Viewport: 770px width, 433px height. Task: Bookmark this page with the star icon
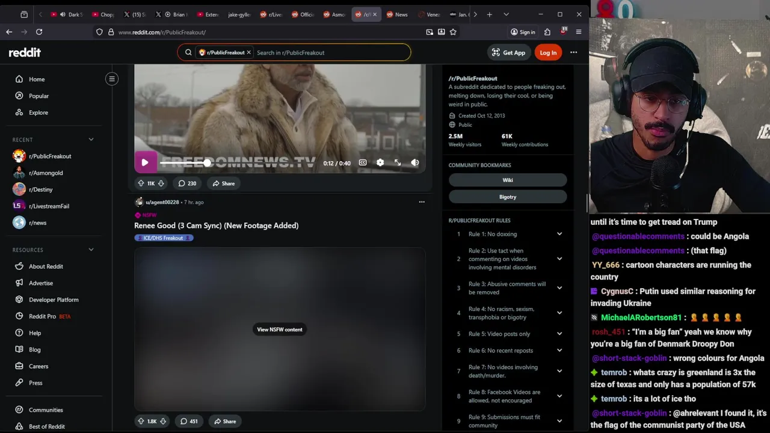pos(453,32)
